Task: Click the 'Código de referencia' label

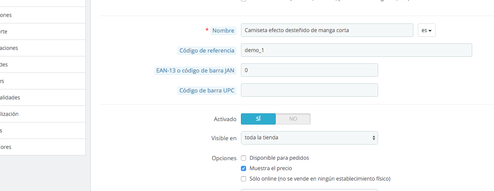Action: 207,50
